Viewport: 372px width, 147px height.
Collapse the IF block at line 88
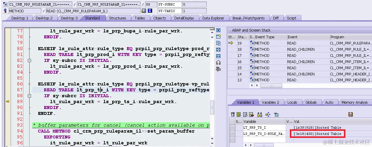click(29, 96)
